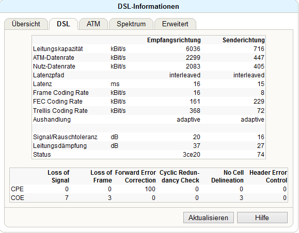299x233 pixels.
Task: Click the Status value 3ce20
Action: 192,155
